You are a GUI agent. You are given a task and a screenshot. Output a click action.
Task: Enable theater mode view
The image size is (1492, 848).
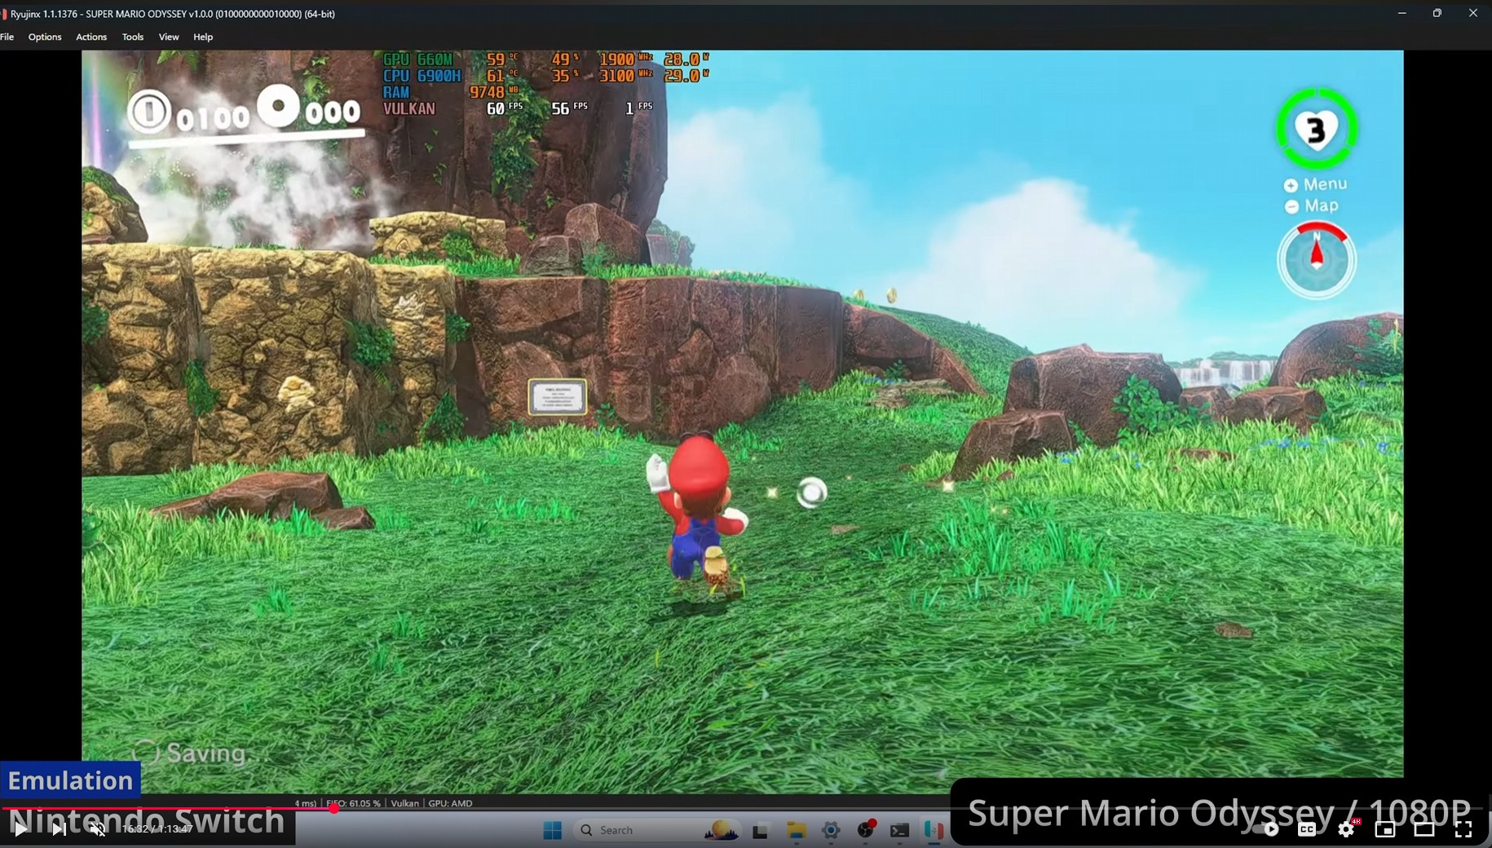tap(1424, 829)
